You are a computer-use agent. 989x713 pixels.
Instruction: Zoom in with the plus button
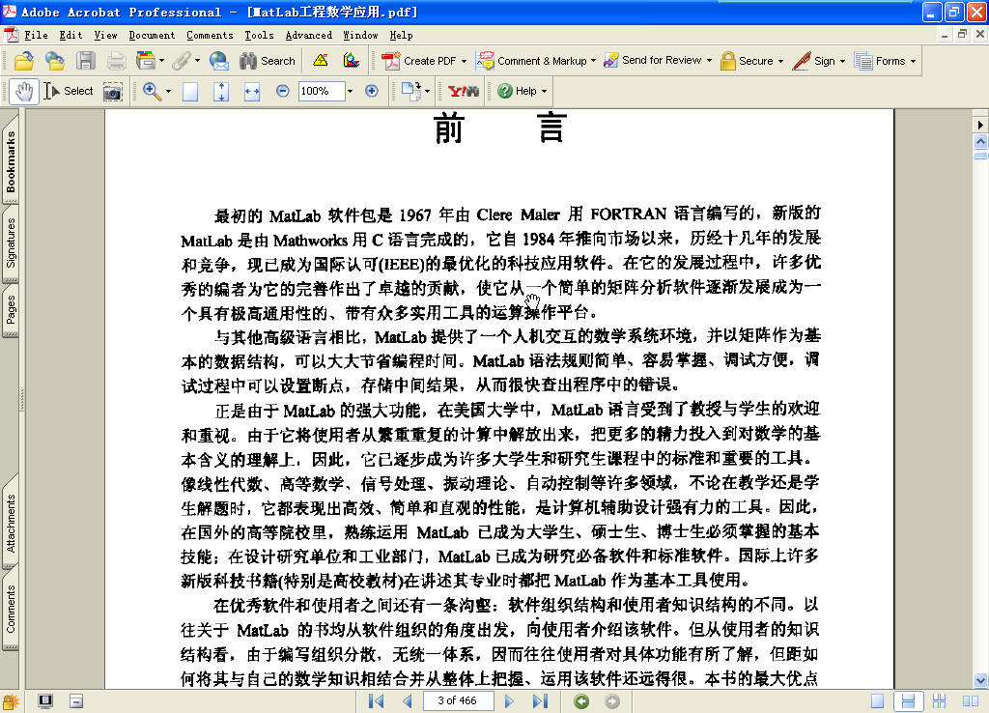click(x=372, y=92)
